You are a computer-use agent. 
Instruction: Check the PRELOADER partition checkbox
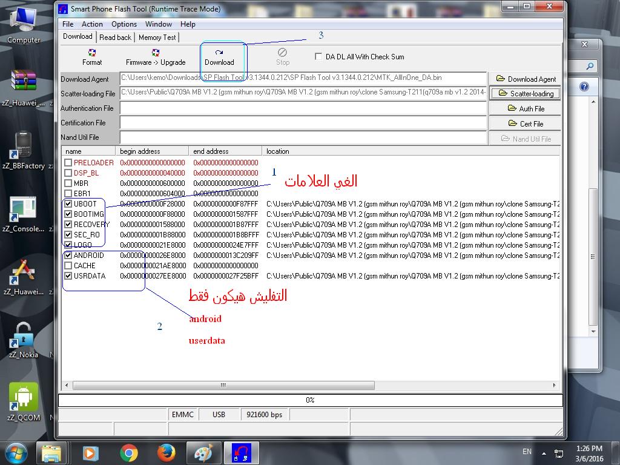point(68,162)
